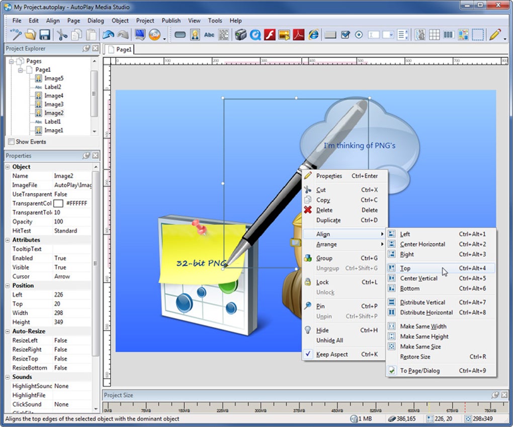Insert a QuickTime object from toolbar
Viewport: 513px width, 427px height.
pyautogui.click(x=255, y=35)
